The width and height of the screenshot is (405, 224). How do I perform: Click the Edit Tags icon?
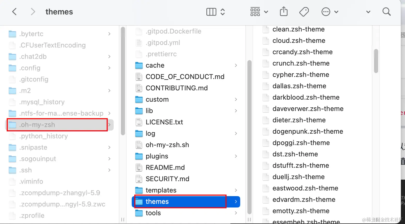[x=304, y=12]
